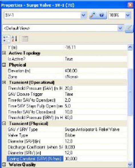
Task: Collapse the Physical section
Action: (4, 65)
